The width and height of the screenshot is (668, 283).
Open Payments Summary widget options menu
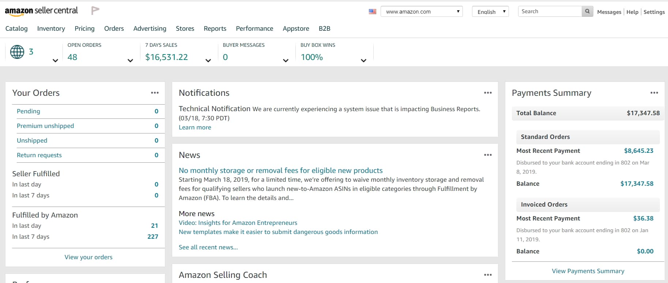pyautogui.click(x=654, y=93)
